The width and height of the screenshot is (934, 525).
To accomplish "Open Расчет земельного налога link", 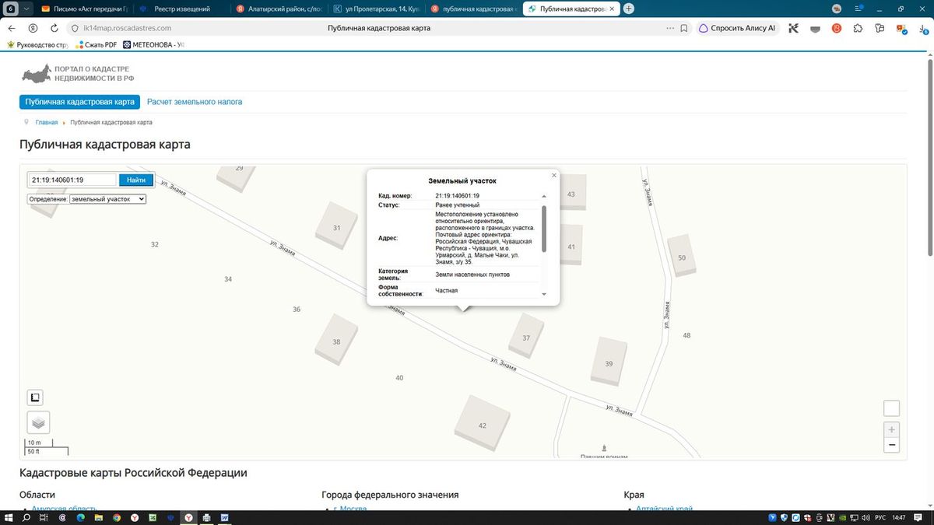I will pos(195,102).
